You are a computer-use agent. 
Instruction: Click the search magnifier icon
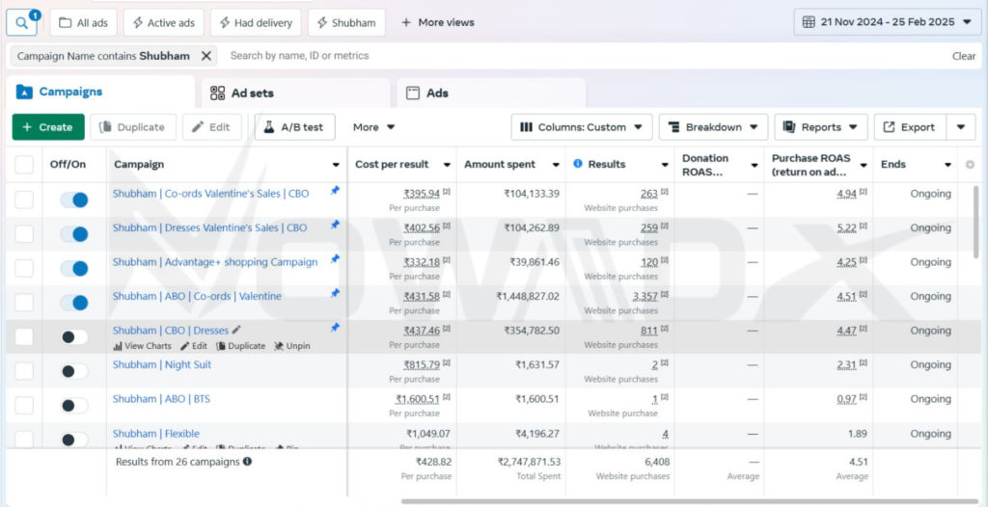(20, 22)
